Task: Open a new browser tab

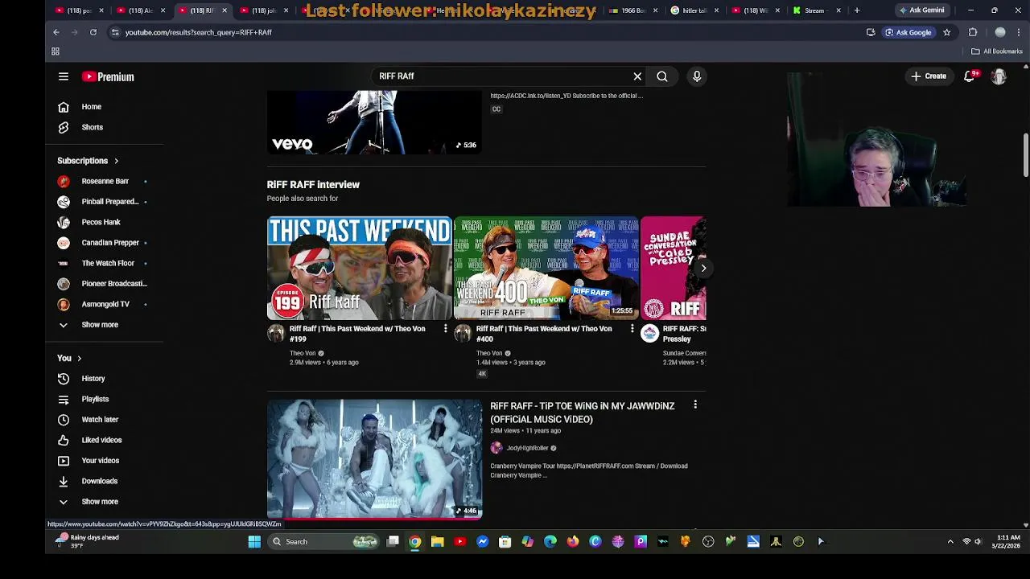Action: (x=857, y=10)
